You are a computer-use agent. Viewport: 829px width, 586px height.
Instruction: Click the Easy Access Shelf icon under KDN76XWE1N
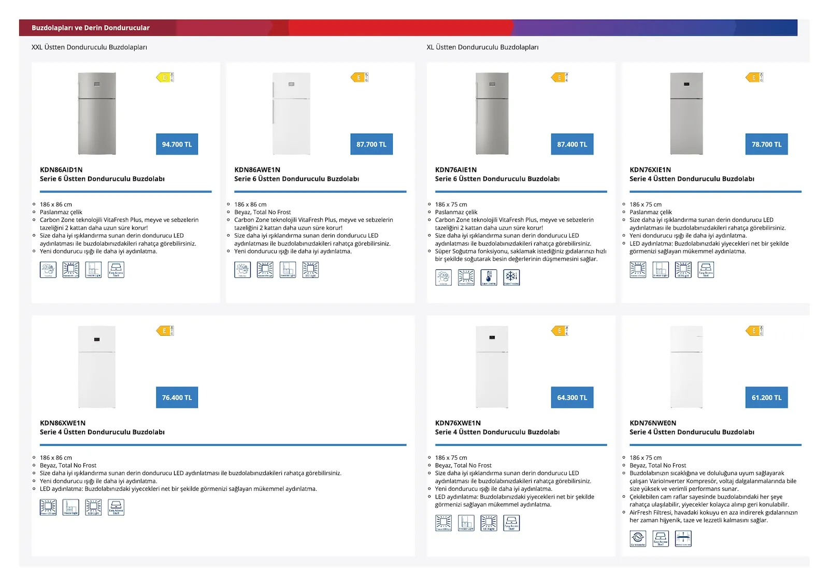[x=511, y=523]
